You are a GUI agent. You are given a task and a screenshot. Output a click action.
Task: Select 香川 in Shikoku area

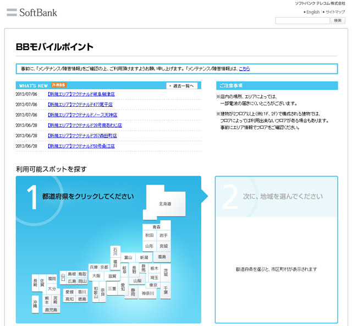82,292
